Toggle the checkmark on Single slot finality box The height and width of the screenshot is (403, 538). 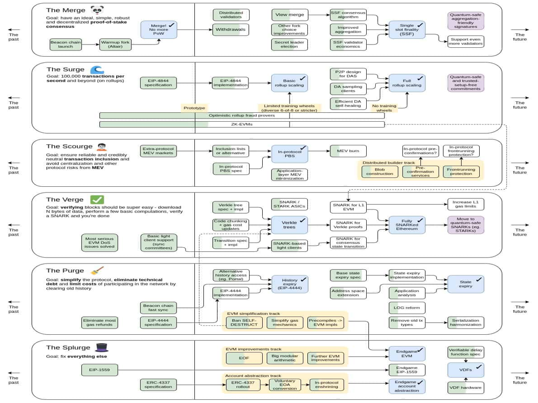pos(420,25)
